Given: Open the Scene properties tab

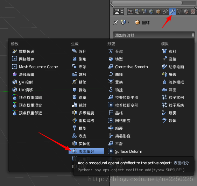Looking at the screenshot, I should (144, 12).
